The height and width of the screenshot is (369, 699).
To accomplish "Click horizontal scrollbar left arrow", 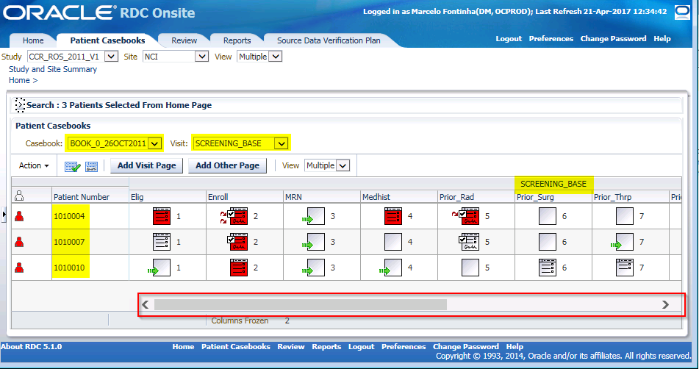I will 145,305.
